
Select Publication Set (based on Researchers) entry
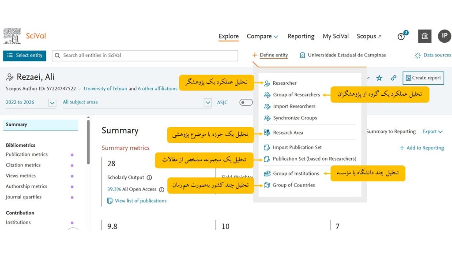tap(314, 159)
